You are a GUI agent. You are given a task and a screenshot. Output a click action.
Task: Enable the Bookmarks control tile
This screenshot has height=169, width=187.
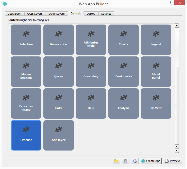124,72
